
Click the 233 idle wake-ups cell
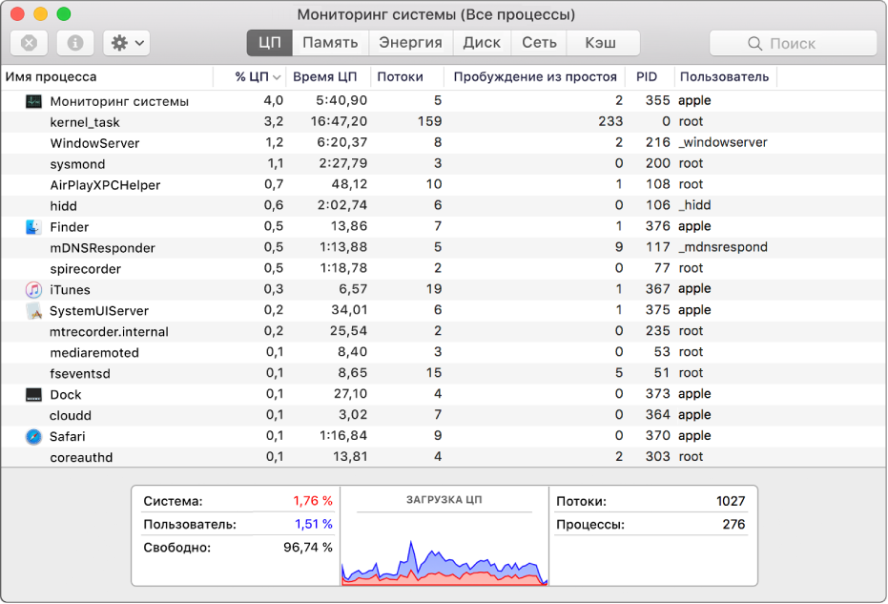point(610,122)
